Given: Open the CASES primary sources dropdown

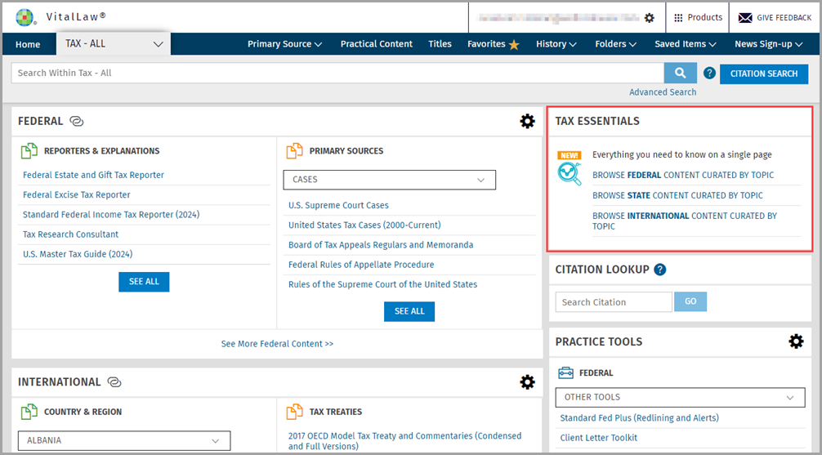Looking at the screenshot, I should click(x=390, y=180).
